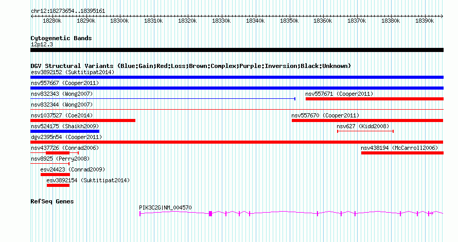Open nsv627 (Kidd2008) variant label
Image resolution: width=458 pixels, height=242 pixels.
363,126
